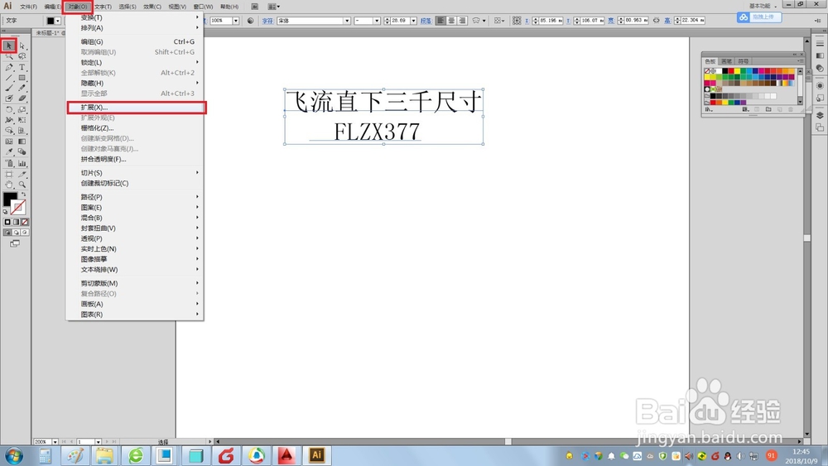Click the black Fill color box in toolbox

click(10, 199)
